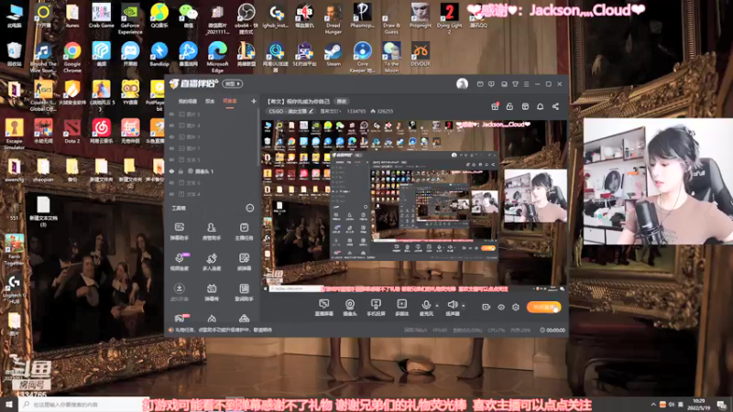Open the 主播任务 streamer tasks tool
The width and height of the screenshot is (733, 412).
coord(244,231)
